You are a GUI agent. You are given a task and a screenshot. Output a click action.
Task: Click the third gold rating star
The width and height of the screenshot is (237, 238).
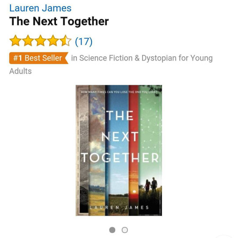click(40, 41)
